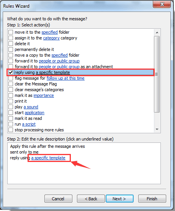Screen dimensions: 175x211
Task: Open the 'importance' link
Action: 44,95
